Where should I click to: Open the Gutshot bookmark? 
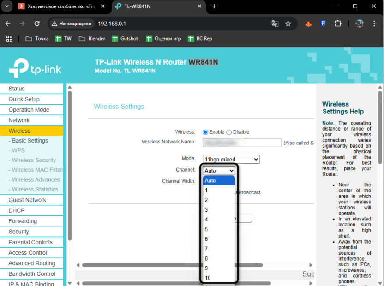pos(125,38)
